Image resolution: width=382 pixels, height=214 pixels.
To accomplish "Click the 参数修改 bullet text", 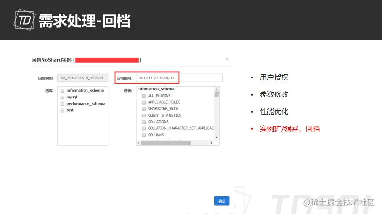I will [274, 94].
